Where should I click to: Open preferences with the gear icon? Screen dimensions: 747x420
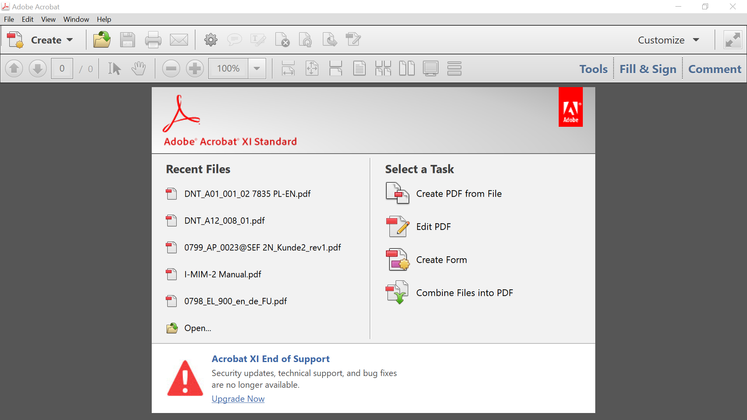210,39
